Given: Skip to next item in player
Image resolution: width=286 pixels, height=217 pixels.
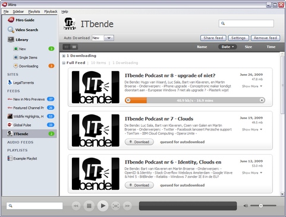Looking at the screenshot, I should point(127,206).
